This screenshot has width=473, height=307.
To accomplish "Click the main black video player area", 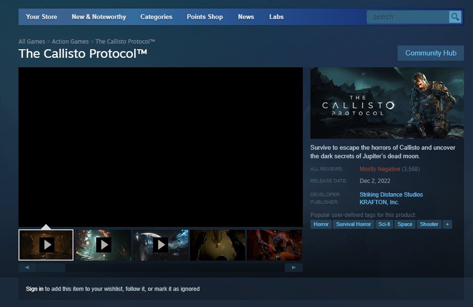I will [x=161, y=147].
